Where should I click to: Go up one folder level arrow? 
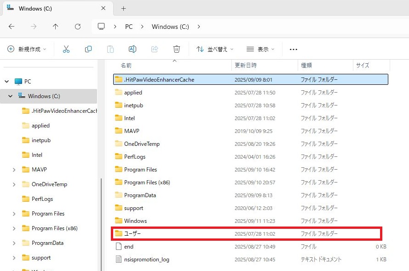click(x=56, y=27)
